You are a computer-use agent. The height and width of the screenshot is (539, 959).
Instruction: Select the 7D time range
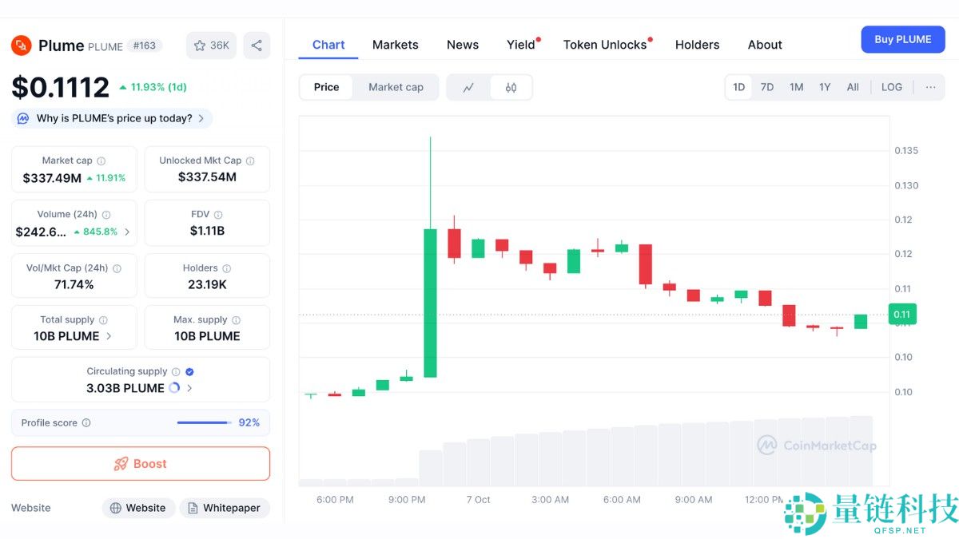point(766,87)
